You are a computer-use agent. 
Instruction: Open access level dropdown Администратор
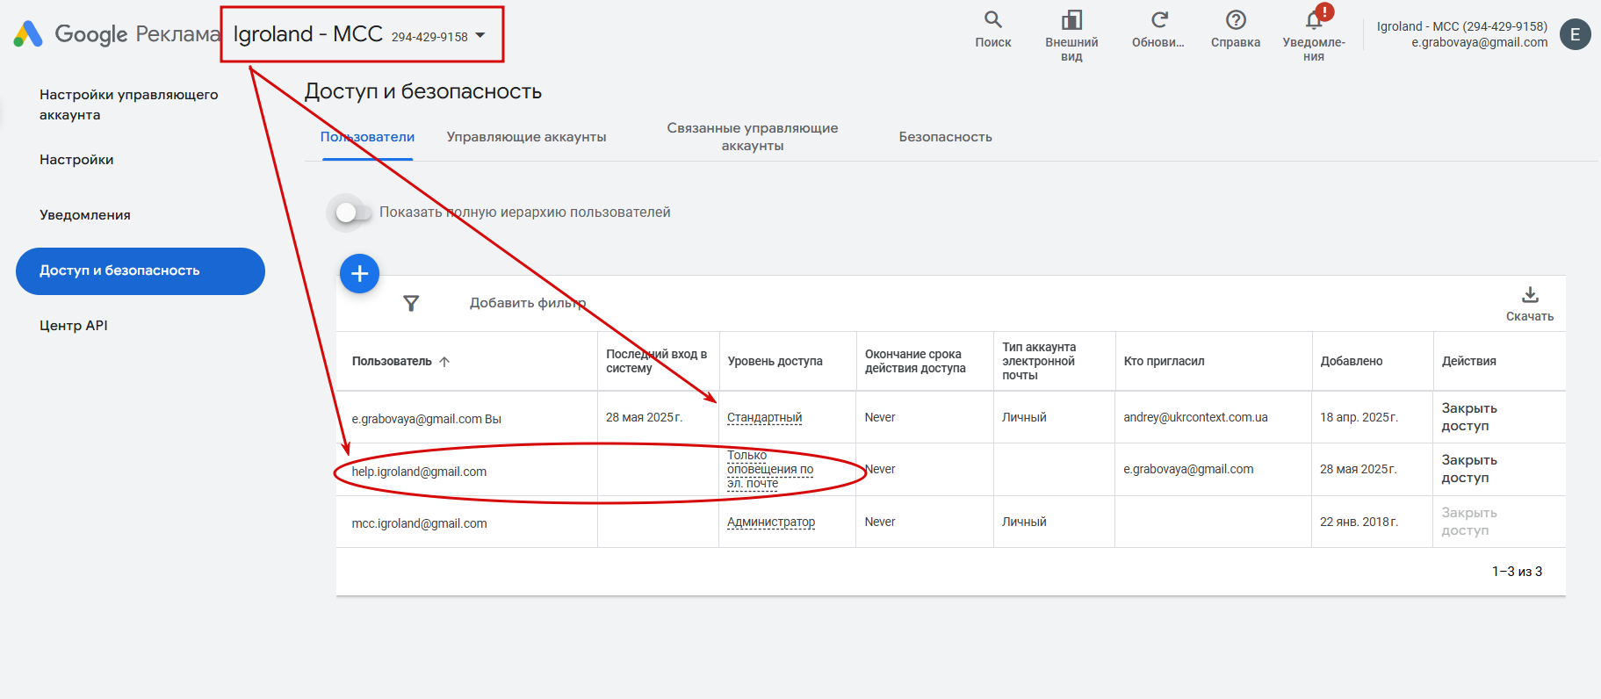point(771,522)
